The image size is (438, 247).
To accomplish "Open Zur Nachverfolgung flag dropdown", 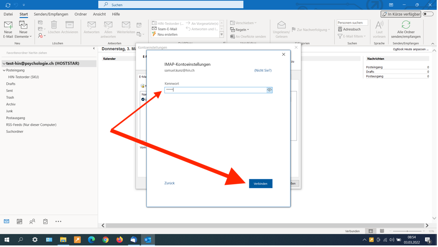I will click(x=311, y=30).
